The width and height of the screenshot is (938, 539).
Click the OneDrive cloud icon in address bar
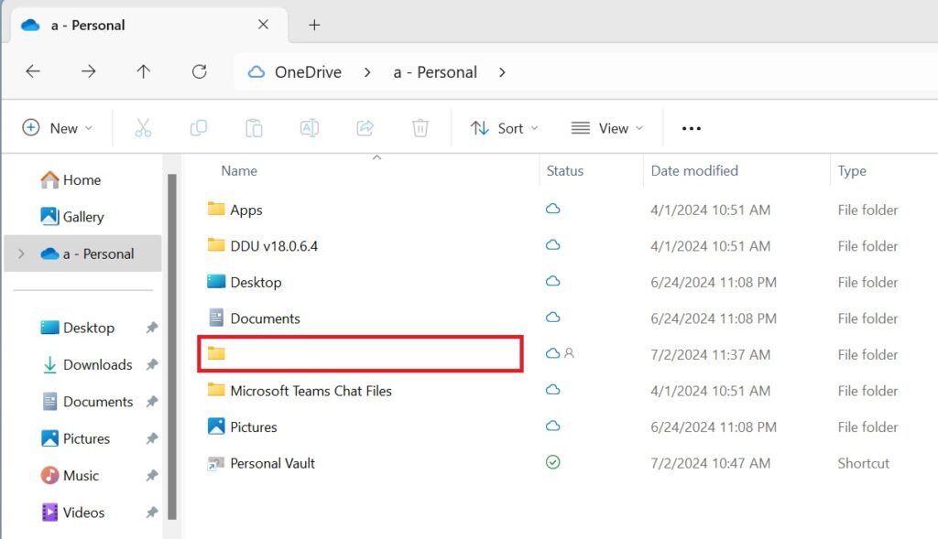pos(256,71)
